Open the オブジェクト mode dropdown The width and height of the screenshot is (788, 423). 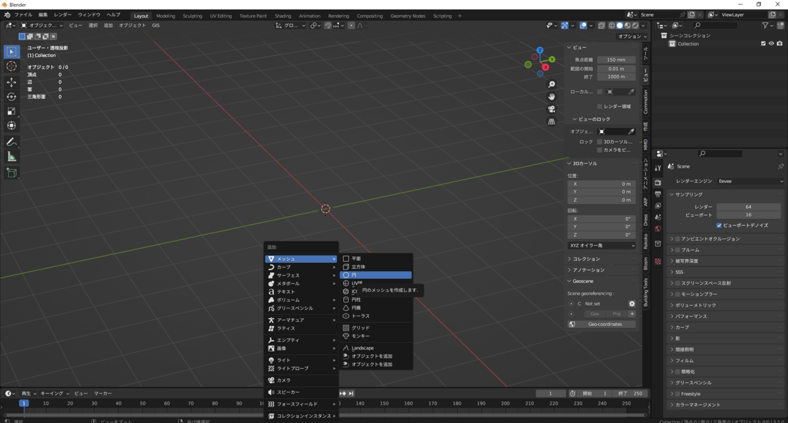43,26
